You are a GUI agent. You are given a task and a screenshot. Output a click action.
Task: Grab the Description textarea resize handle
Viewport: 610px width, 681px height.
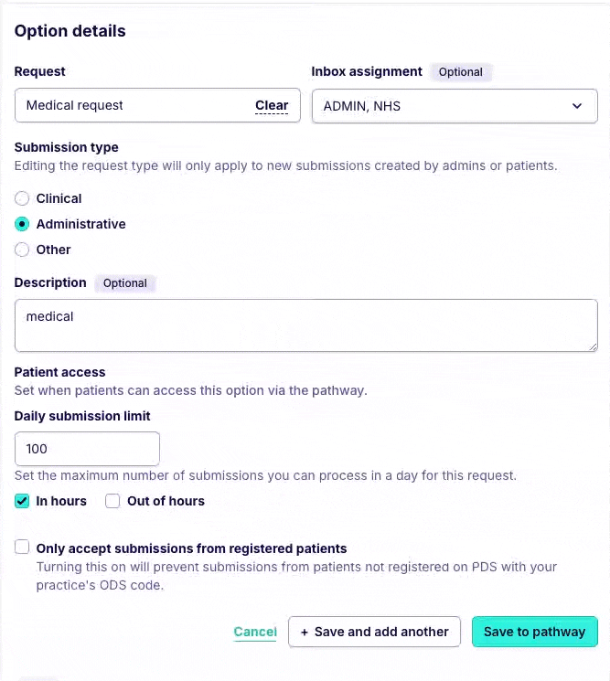[593, 346]
